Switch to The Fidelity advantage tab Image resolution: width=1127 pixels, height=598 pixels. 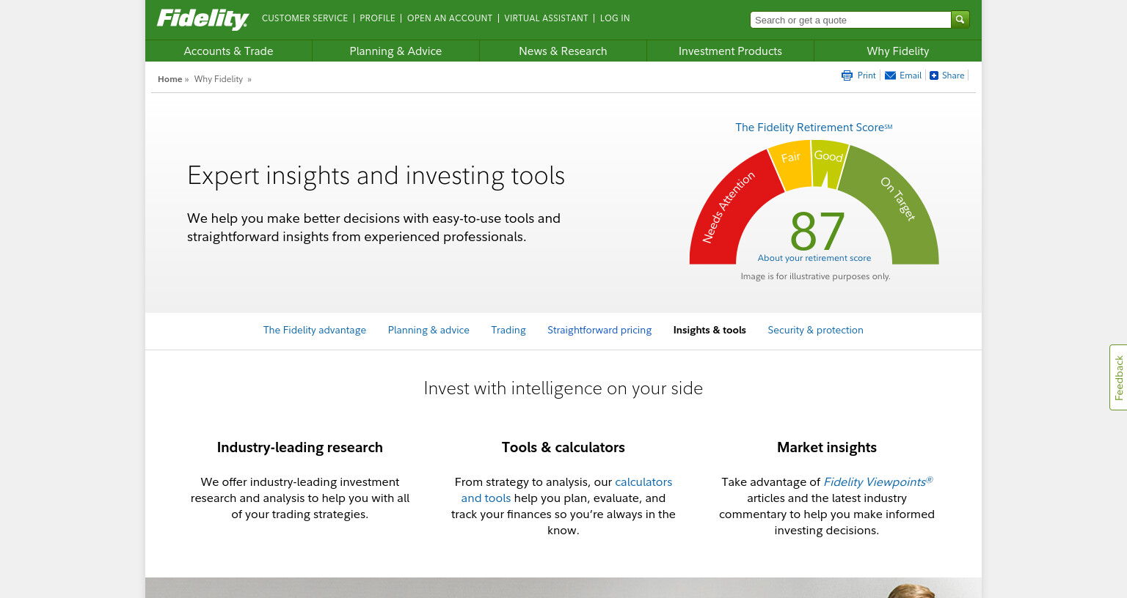(x=315, y=331)
